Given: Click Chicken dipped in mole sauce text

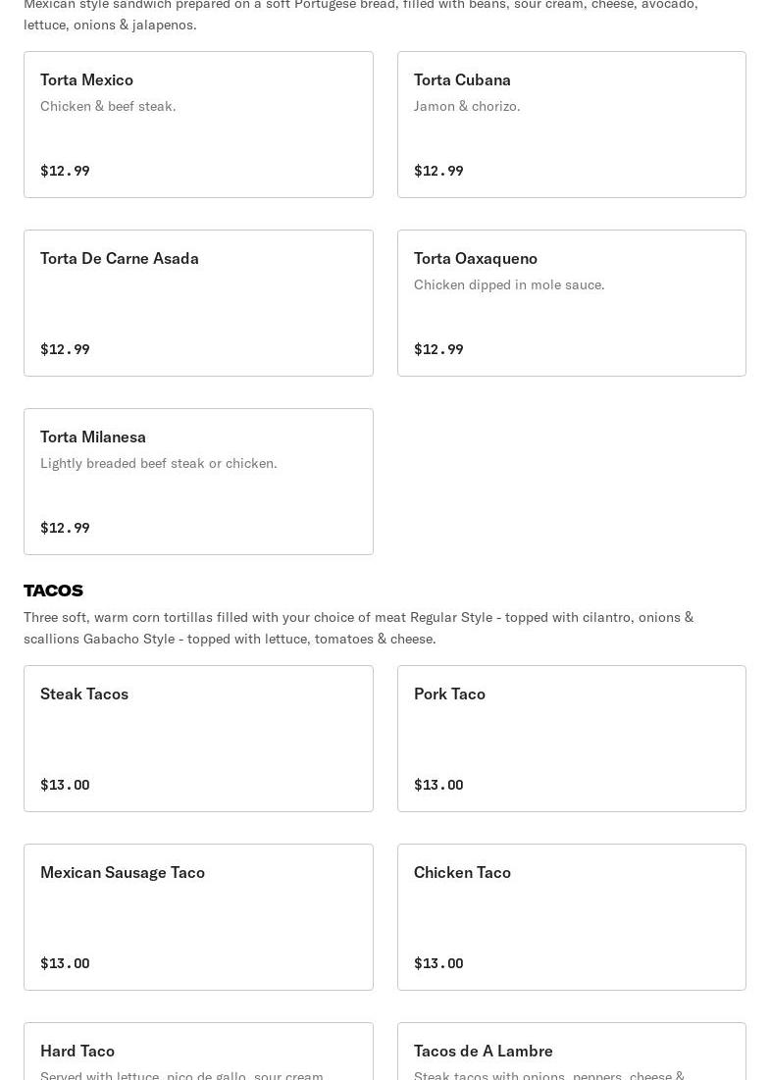Looking at the screenshot, I should [509, 284].
